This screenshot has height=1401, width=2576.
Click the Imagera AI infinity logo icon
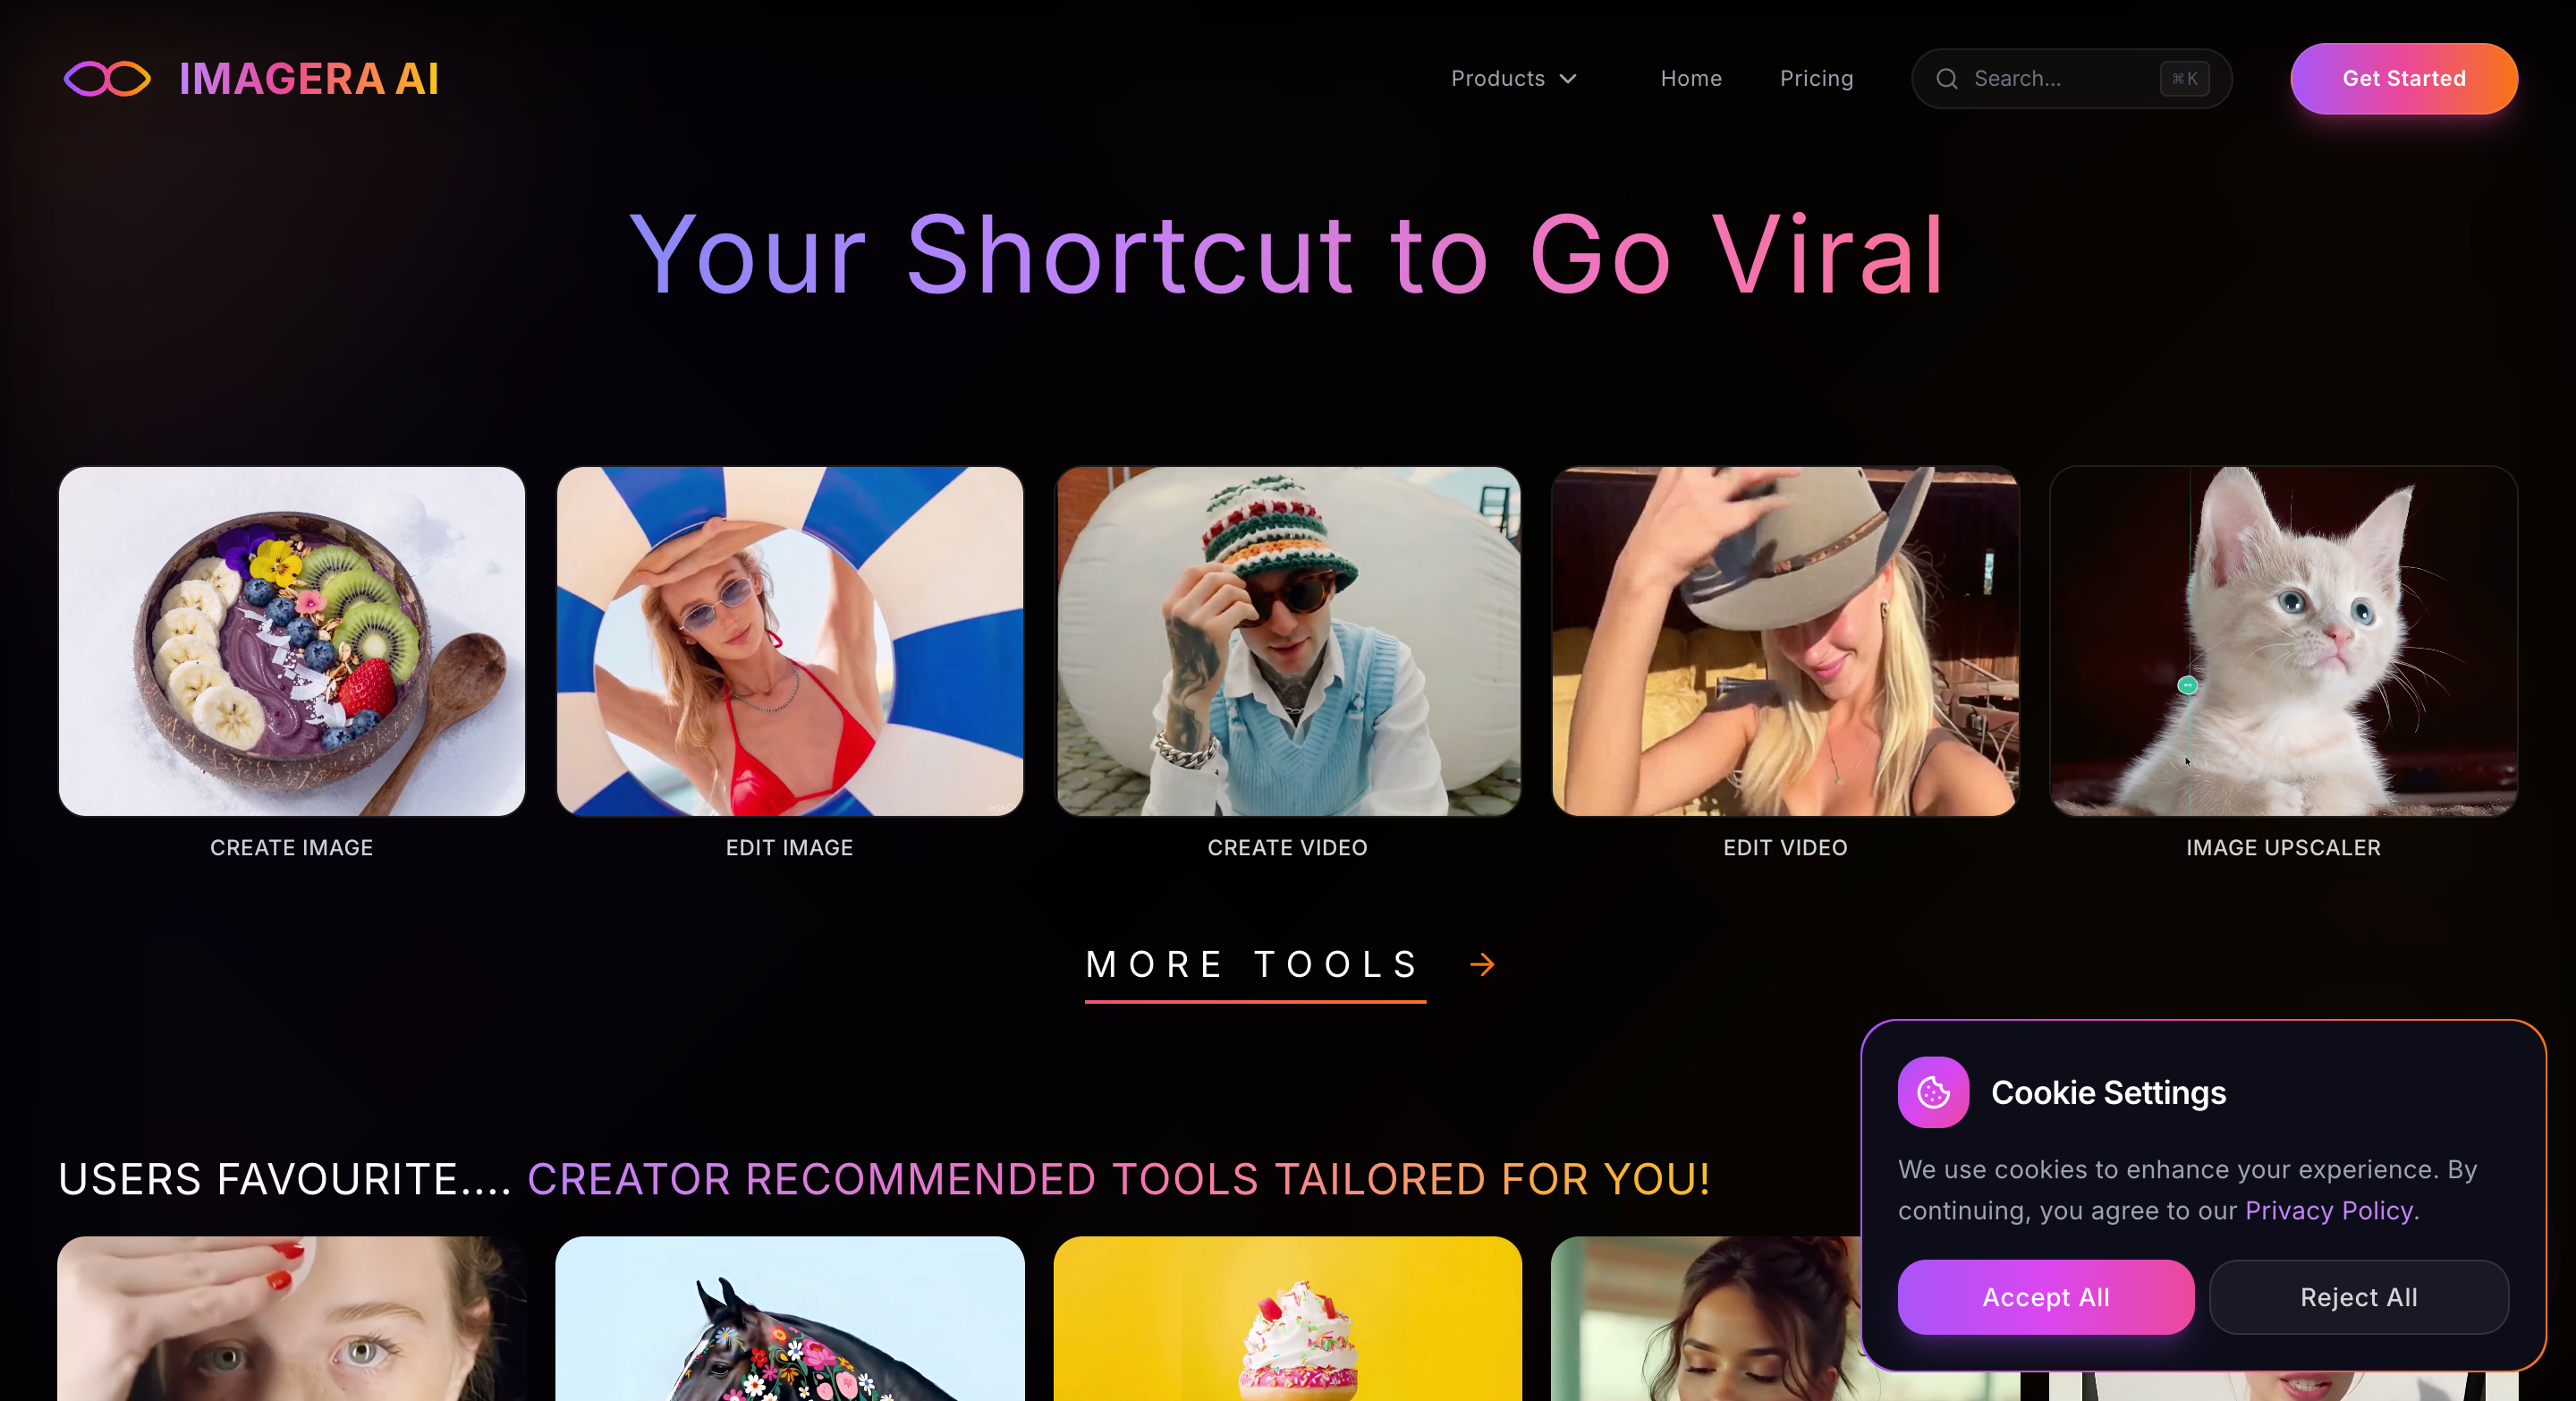[107, 79]
